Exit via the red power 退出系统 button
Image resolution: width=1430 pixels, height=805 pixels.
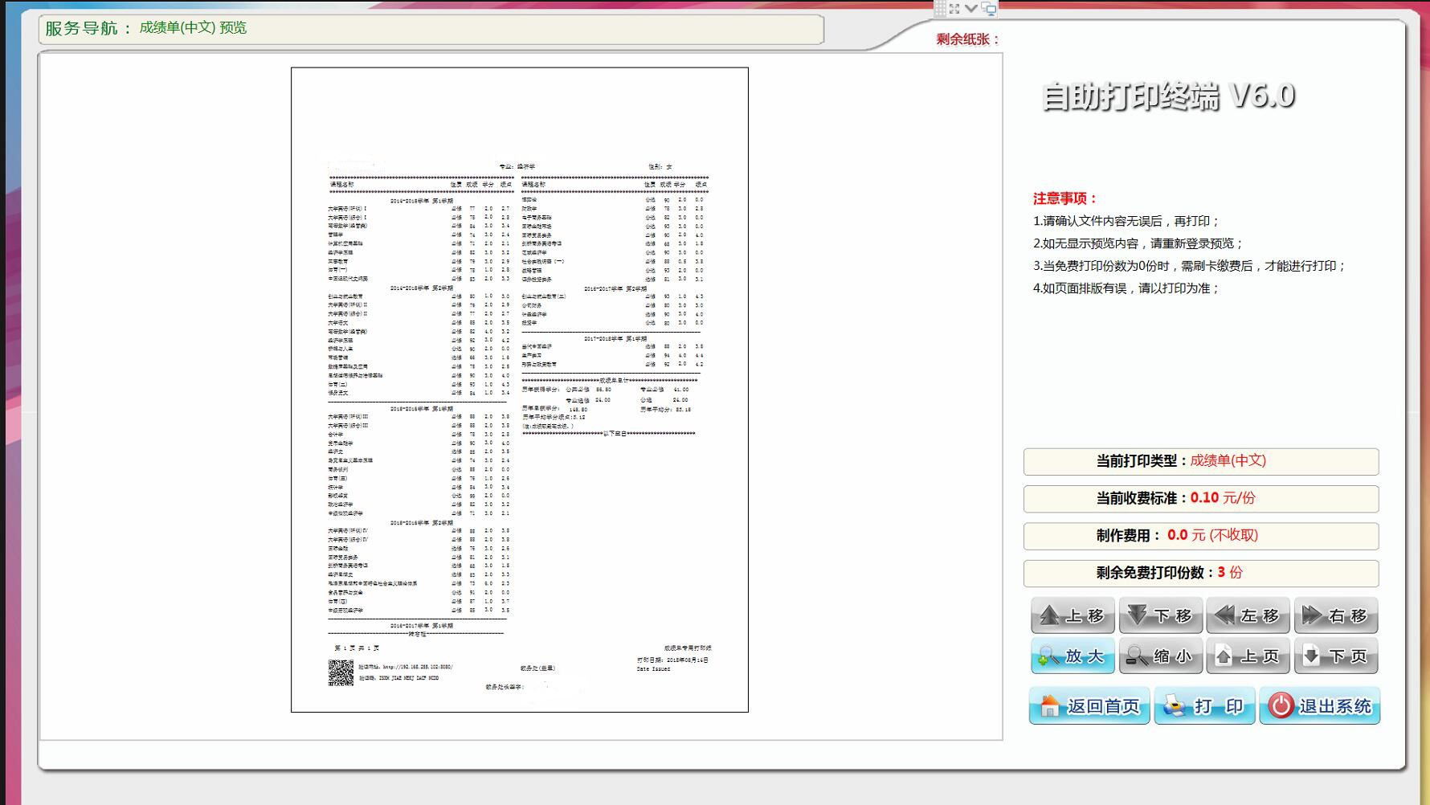(x=1319, y=706)
